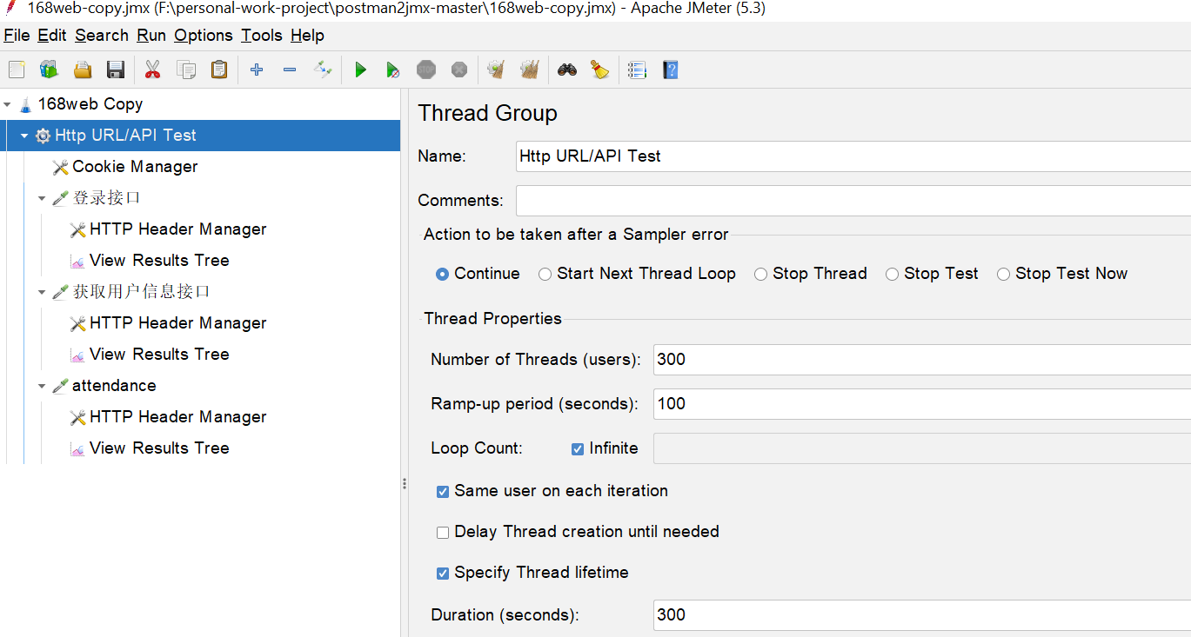Enable Delay Thread creation until needed

point(443,532)
